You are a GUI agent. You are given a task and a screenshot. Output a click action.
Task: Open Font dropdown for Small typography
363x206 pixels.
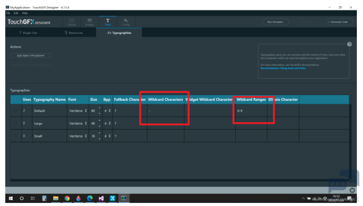pos(77,136)
